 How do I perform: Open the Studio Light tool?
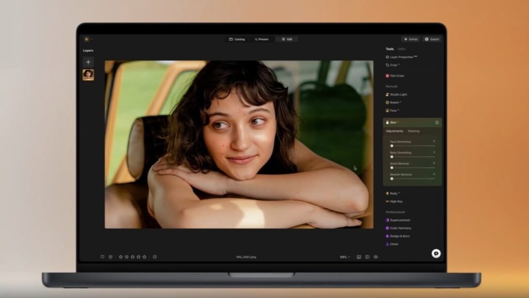click(396, 95)
